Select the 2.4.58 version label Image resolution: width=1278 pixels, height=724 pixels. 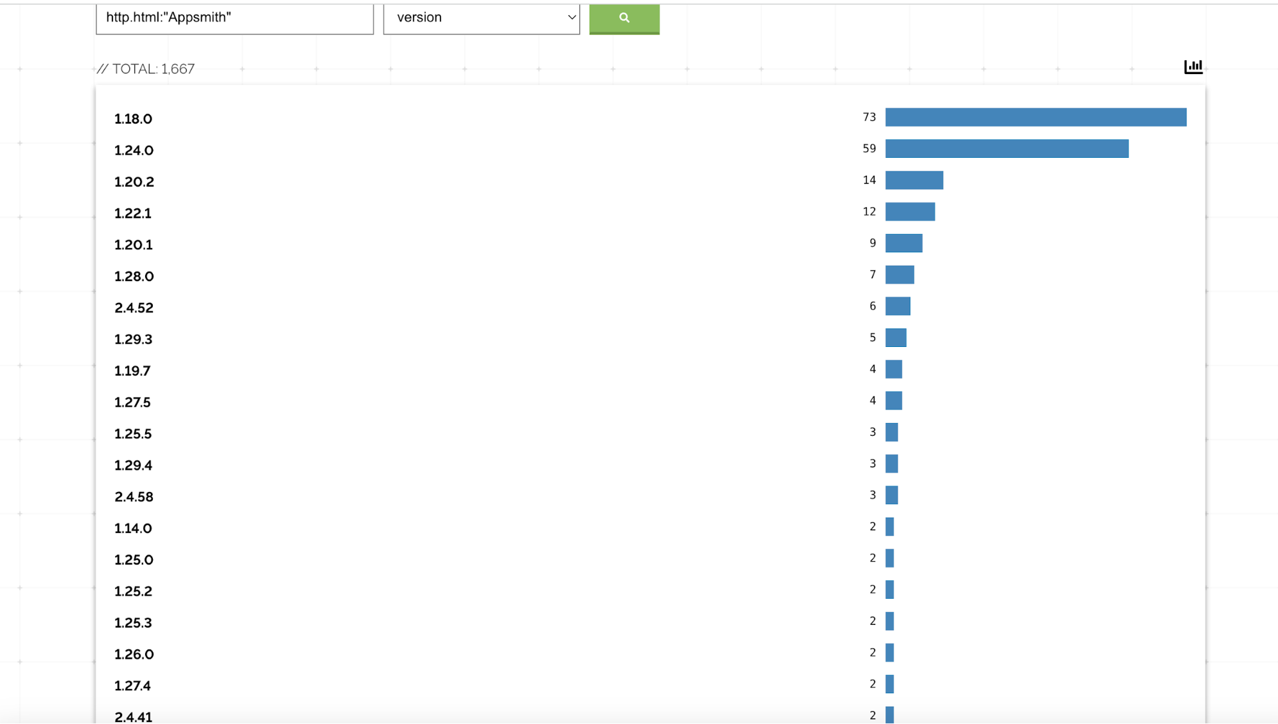(134, 497)
